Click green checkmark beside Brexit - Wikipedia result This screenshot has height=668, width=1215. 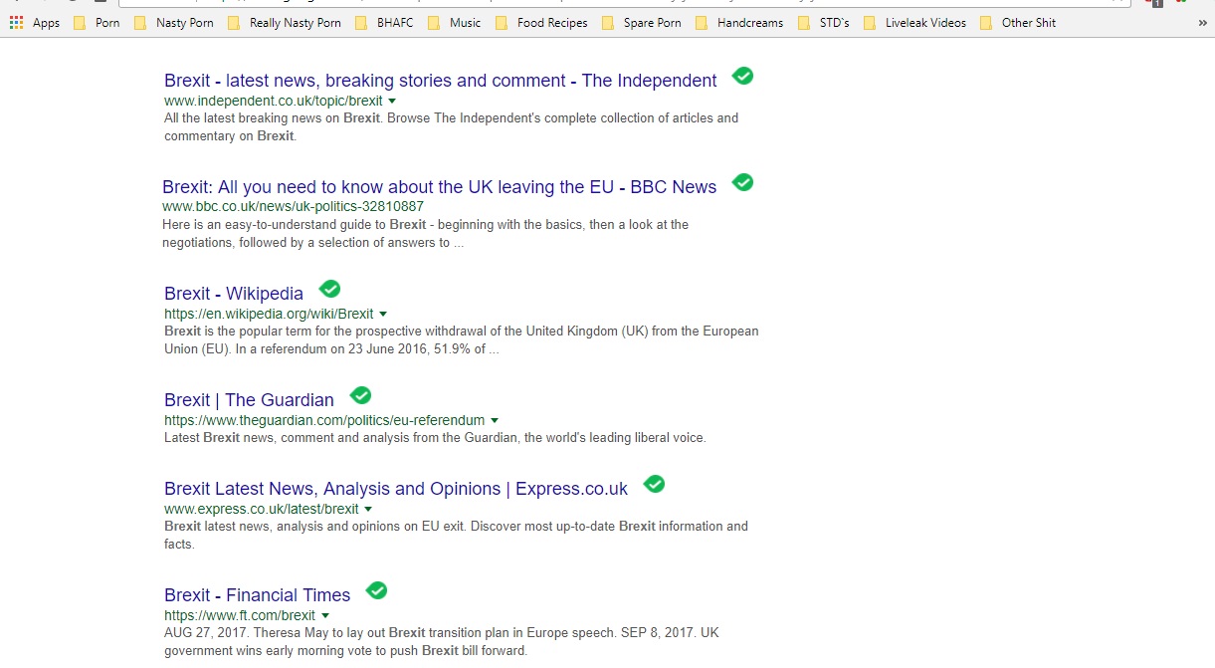pyautogui.click(x=329, y=289)
